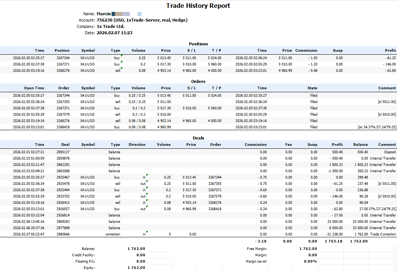Select the 299.48 balance value
Image resolution: width=397 pixels, height=273 pixels.
tap(363, 177)
